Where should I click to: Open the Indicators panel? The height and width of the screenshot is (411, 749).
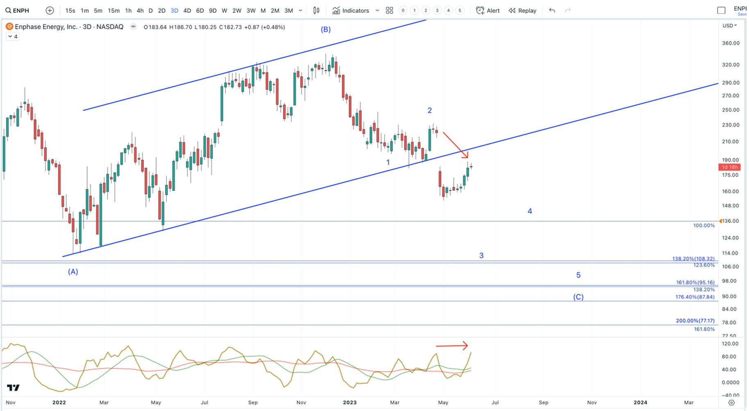click(351, 10)
